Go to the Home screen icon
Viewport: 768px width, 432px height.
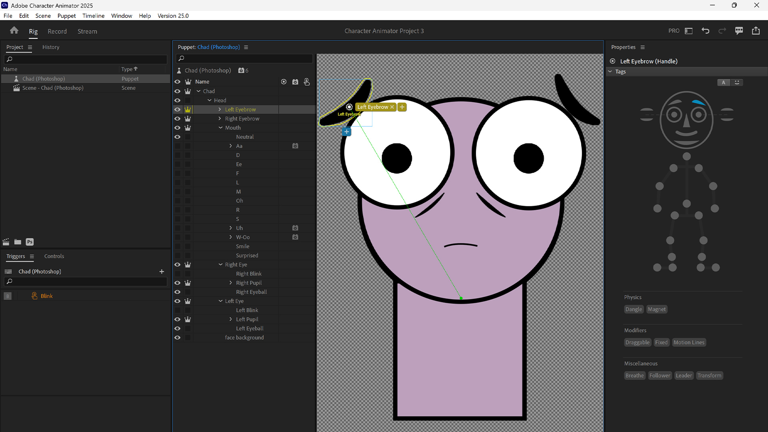[14, 31]
